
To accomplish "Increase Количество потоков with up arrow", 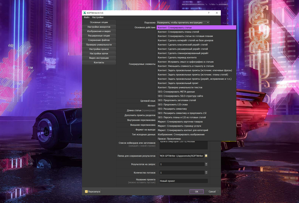I will [206, 172].
